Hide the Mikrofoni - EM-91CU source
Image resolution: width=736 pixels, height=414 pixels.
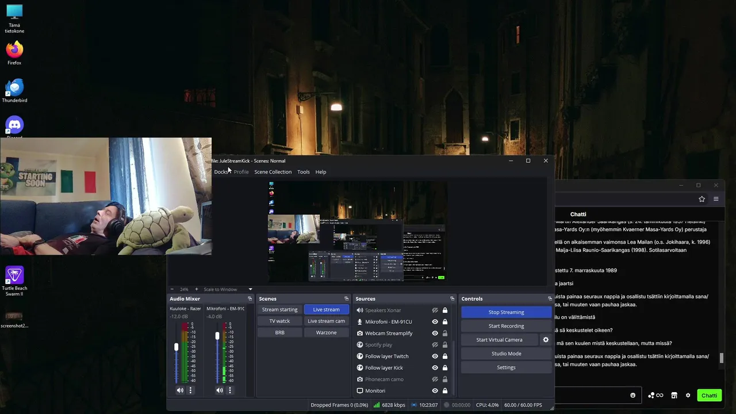click(x=435, y=322)
